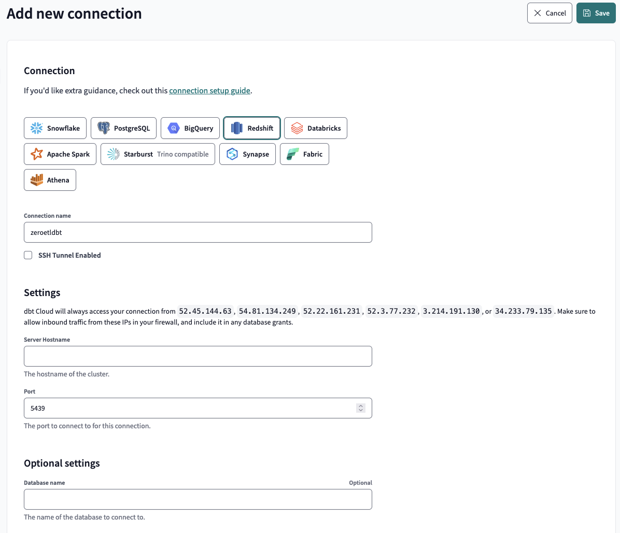The width and height of the screenshot is (620, 533).
Task: Focus the Connection name field
Action: coord(198,232)
